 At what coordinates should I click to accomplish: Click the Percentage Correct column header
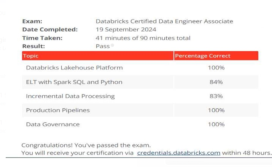(216, 56)
